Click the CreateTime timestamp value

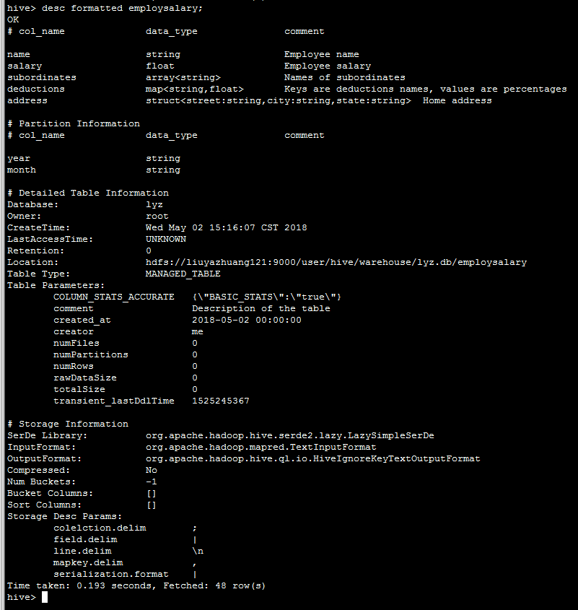[227, 227]
